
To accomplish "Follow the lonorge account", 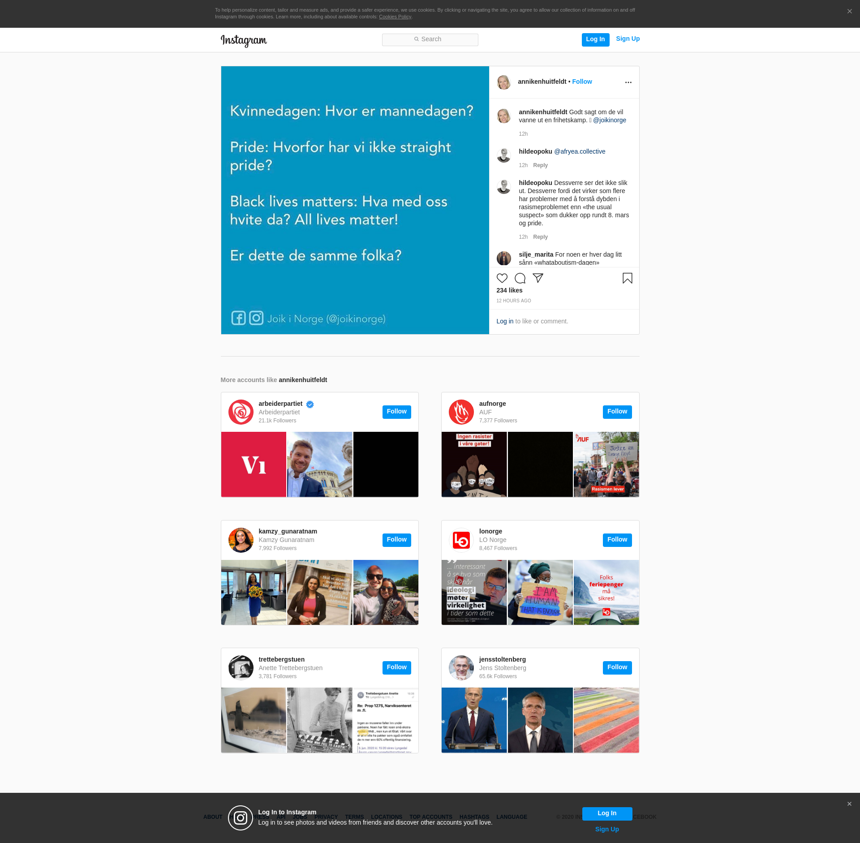I will click(x=617, y=540).
